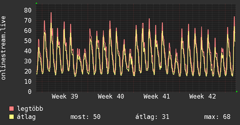Click the 40 y-axis tick label
The width and height of the screenshot is (240, 125).
28,51
